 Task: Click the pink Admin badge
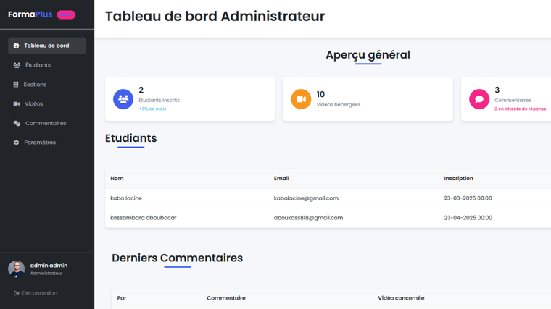pyautogui.click(x=66, y=14)
